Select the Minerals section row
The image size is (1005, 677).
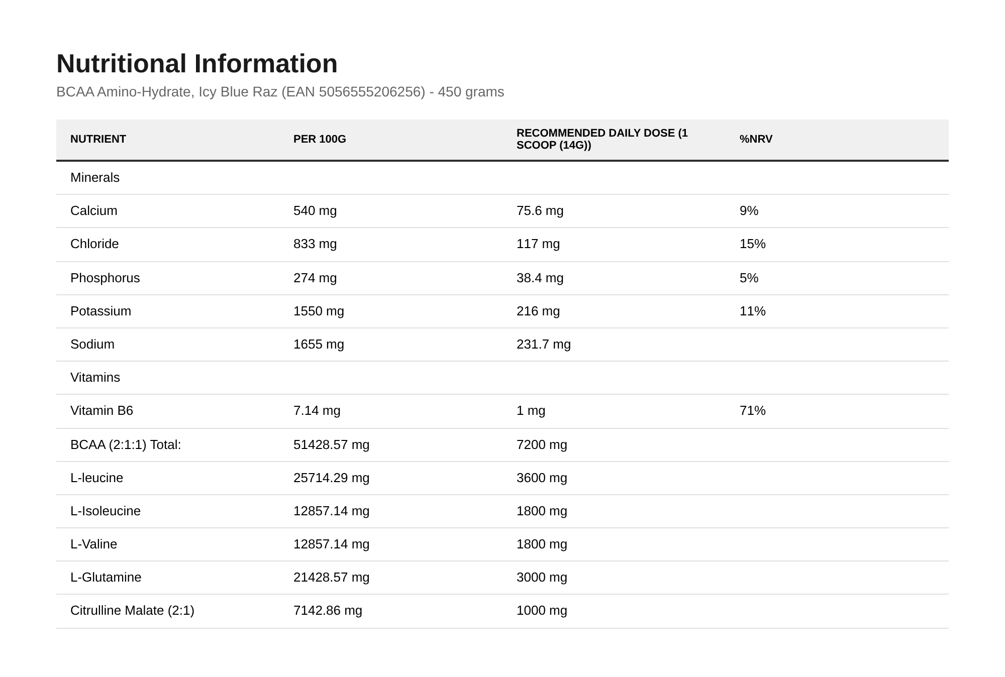[x=502, y=178]
